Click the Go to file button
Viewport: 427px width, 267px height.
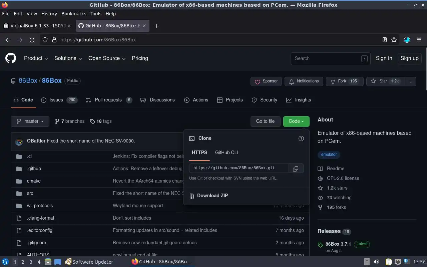pos(265,121)
